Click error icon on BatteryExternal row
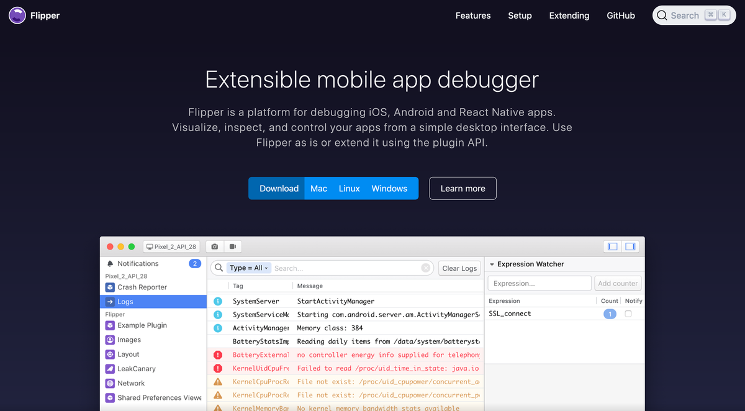745x411 pixels. [218, 355]
